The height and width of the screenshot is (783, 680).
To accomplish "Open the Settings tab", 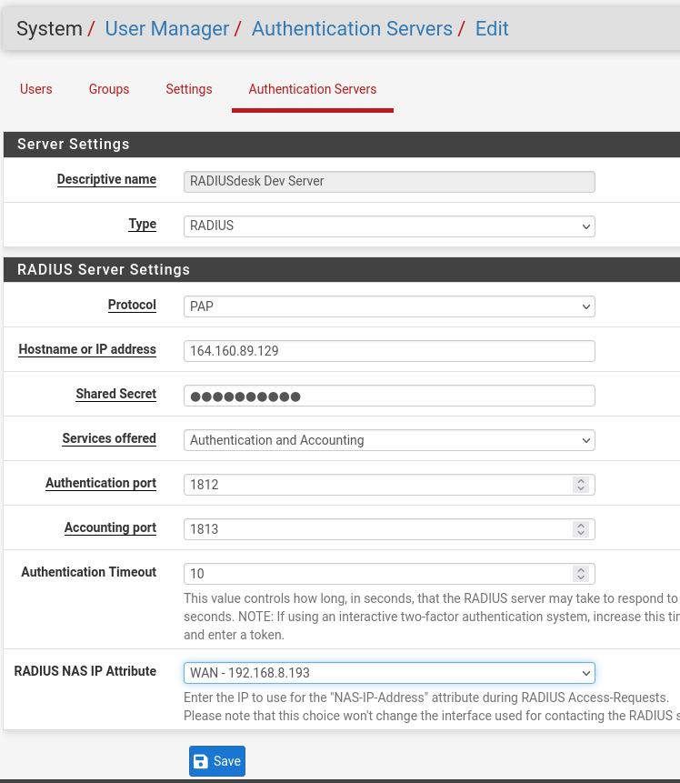I will (x=189, y=89).
